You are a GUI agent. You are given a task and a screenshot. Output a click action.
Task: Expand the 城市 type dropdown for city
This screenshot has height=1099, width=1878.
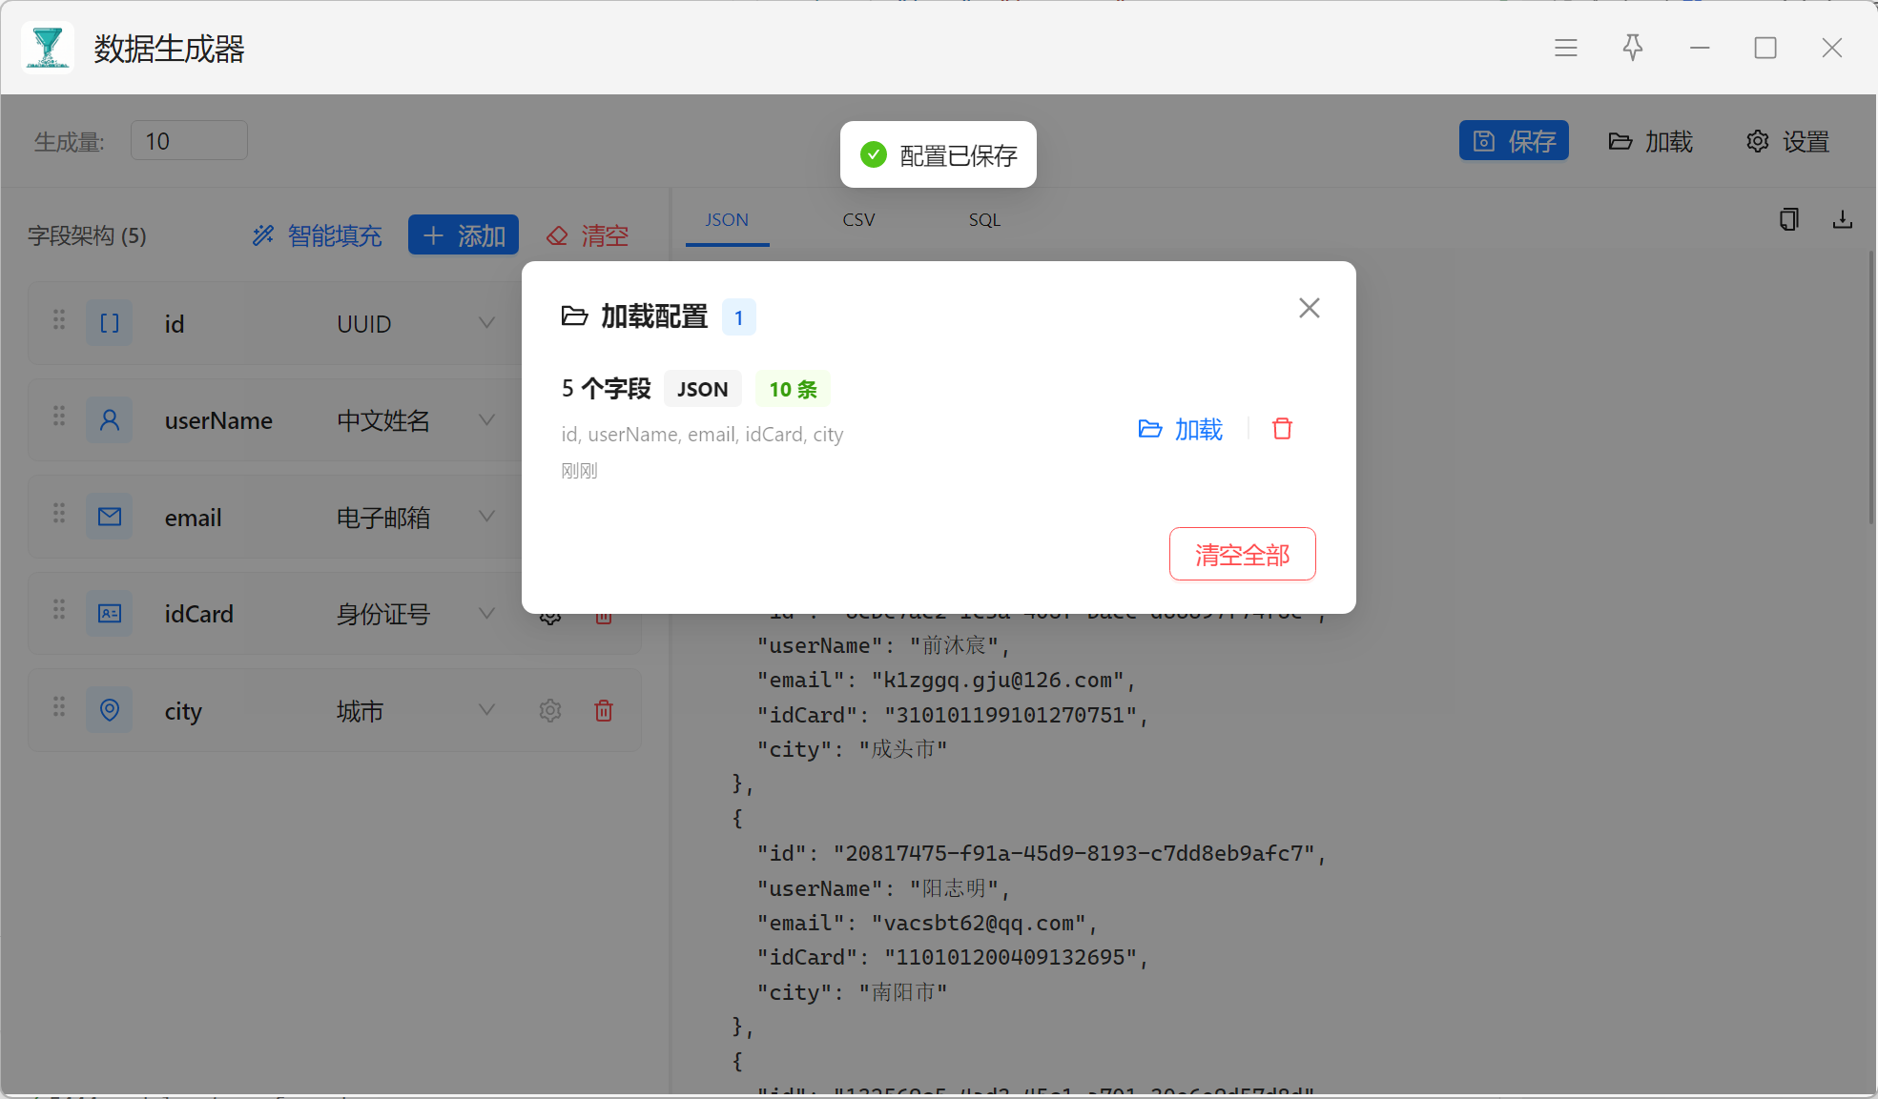pos(486,710)
